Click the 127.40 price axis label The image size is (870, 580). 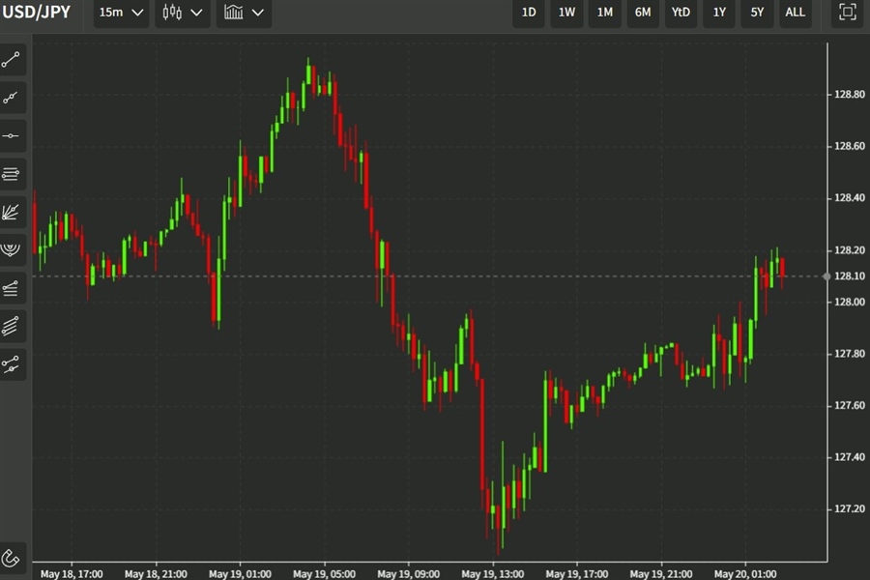point(850,457)
